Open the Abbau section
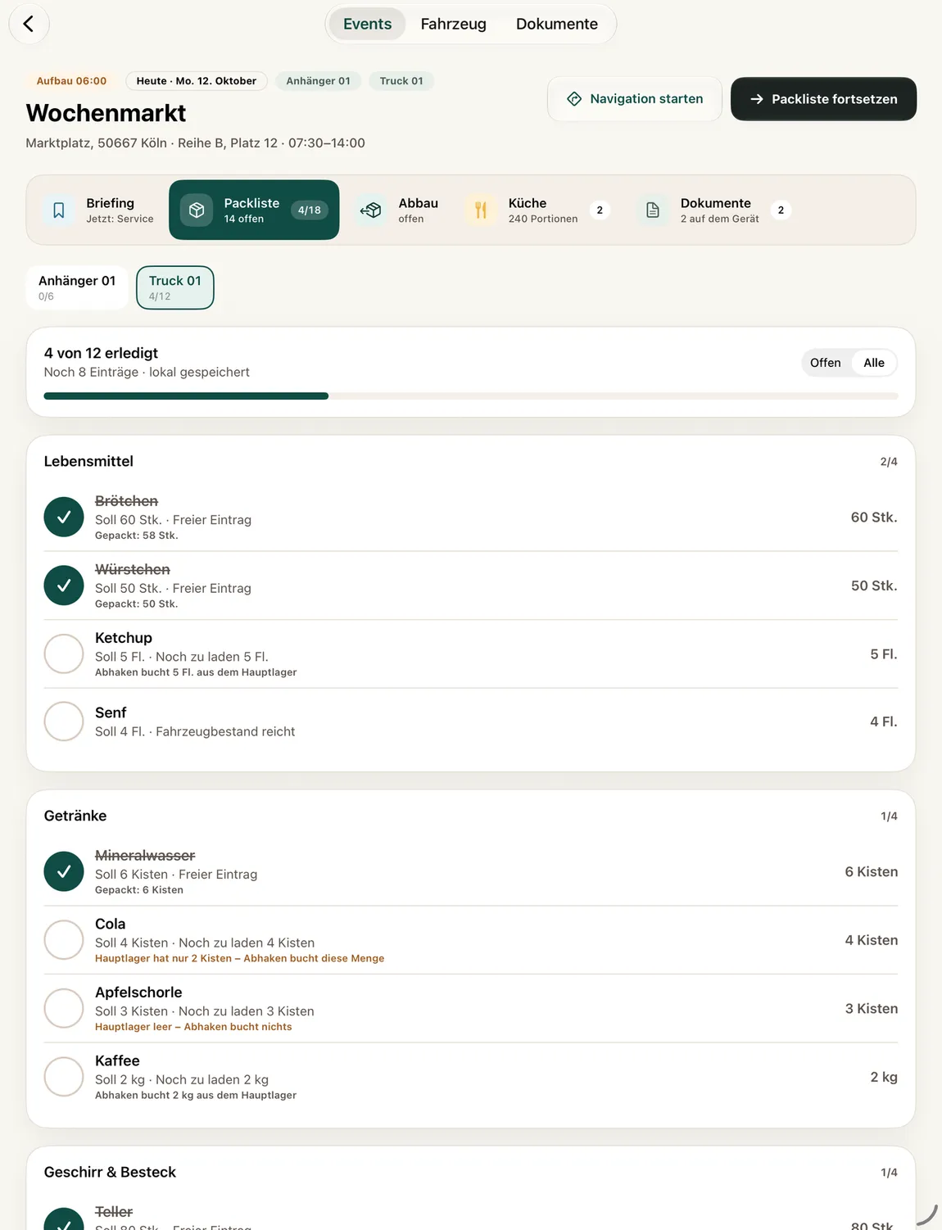 coord(399,210)
